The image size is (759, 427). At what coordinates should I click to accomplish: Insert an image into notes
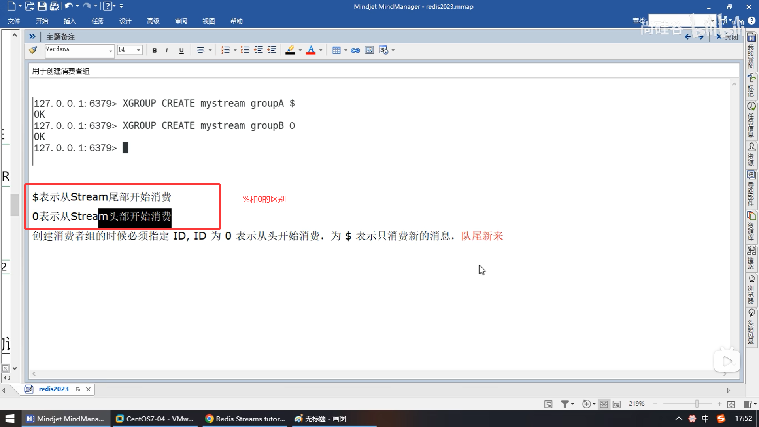[369, 50]
